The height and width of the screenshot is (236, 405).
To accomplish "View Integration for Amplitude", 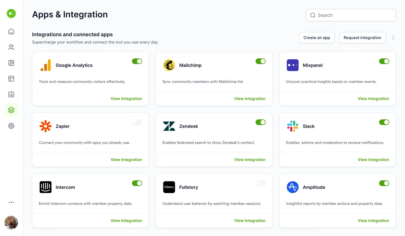I will (373, 220).
